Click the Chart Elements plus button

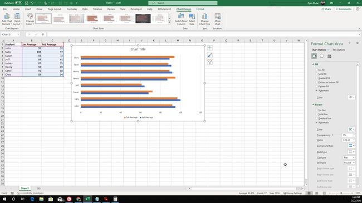pos(209,48)
